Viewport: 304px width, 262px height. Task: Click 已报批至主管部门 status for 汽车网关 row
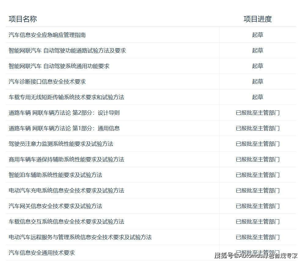[x=257, y=206]
